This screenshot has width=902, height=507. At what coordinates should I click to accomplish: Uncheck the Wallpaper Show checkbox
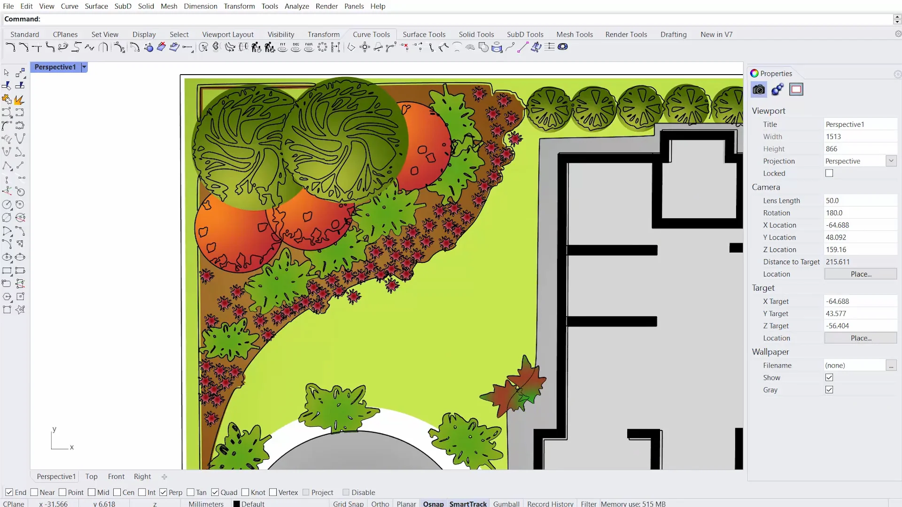pos(829,377)
